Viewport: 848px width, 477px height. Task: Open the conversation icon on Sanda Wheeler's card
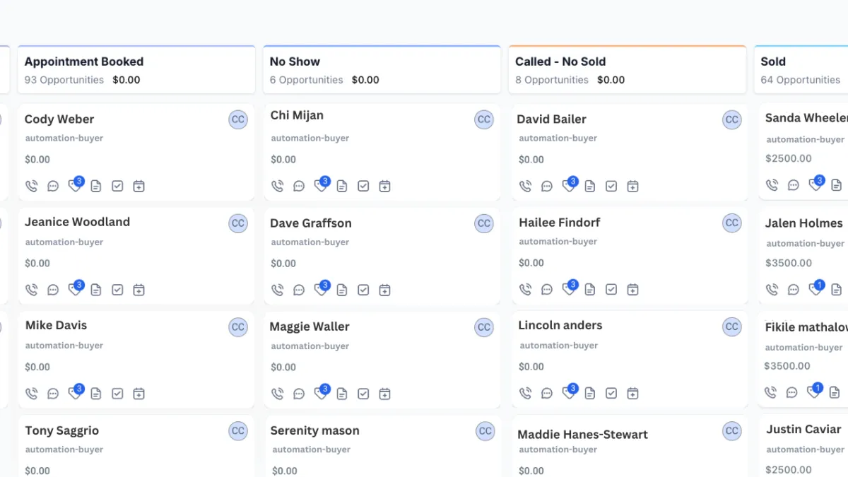pyautogui.click(x=794, y=185)
